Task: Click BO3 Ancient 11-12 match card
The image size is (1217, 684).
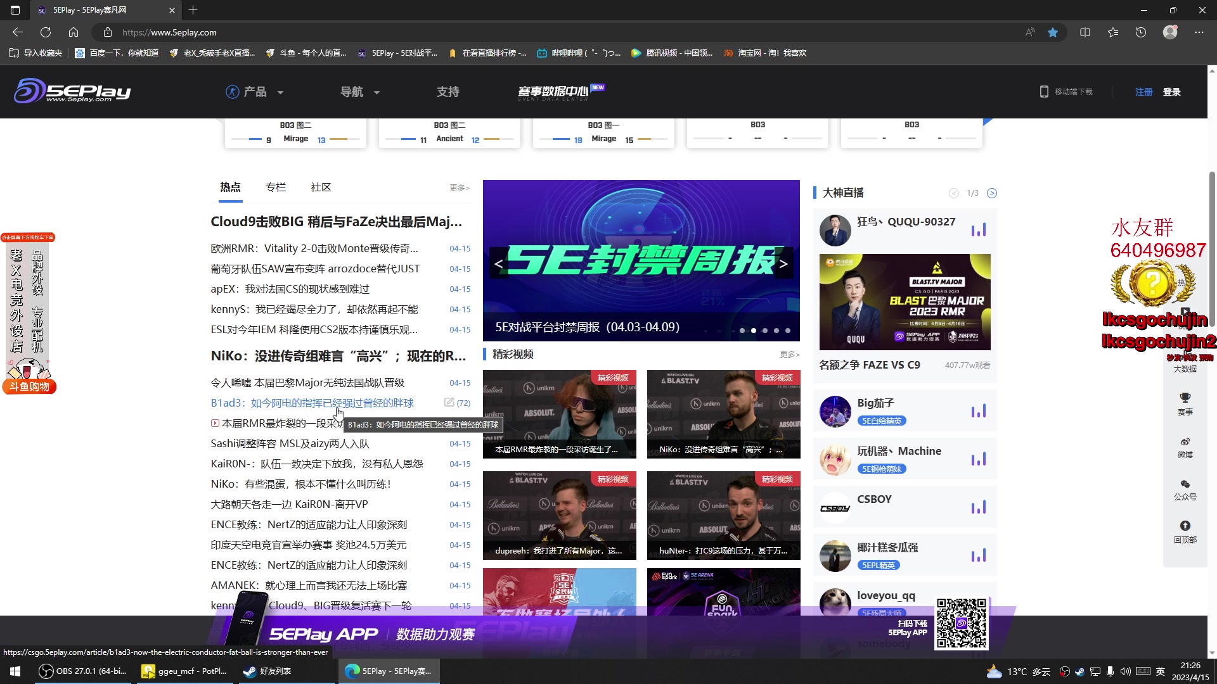Action: coord(449,133)
